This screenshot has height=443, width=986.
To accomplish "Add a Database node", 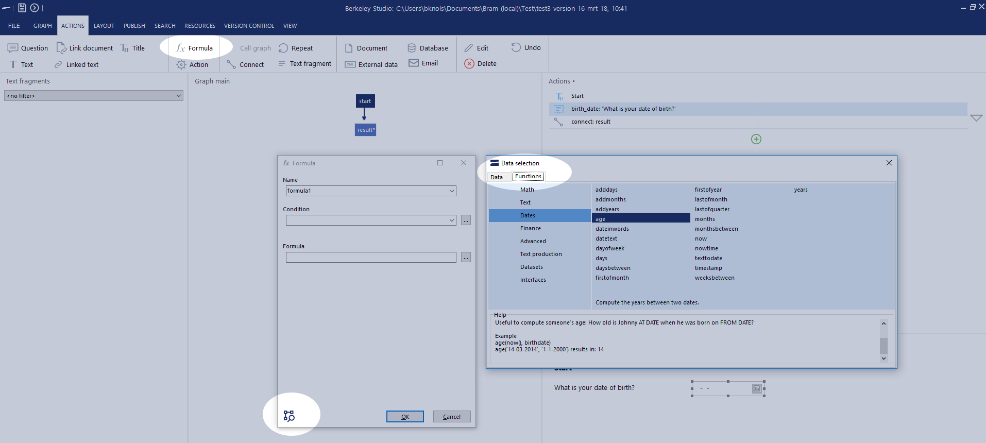I will (x=428, y=48).
